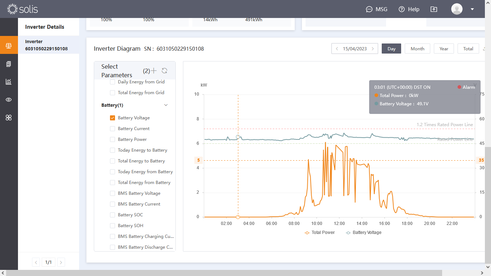The image size is (491, 276).
Task: Check Battery Current
Action: 113,129
